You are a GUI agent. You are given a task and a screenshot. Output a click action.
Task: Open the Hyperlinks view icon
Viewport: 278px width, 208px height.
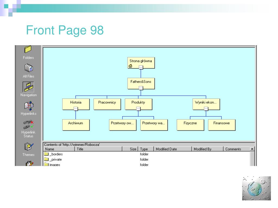[29, 106]
